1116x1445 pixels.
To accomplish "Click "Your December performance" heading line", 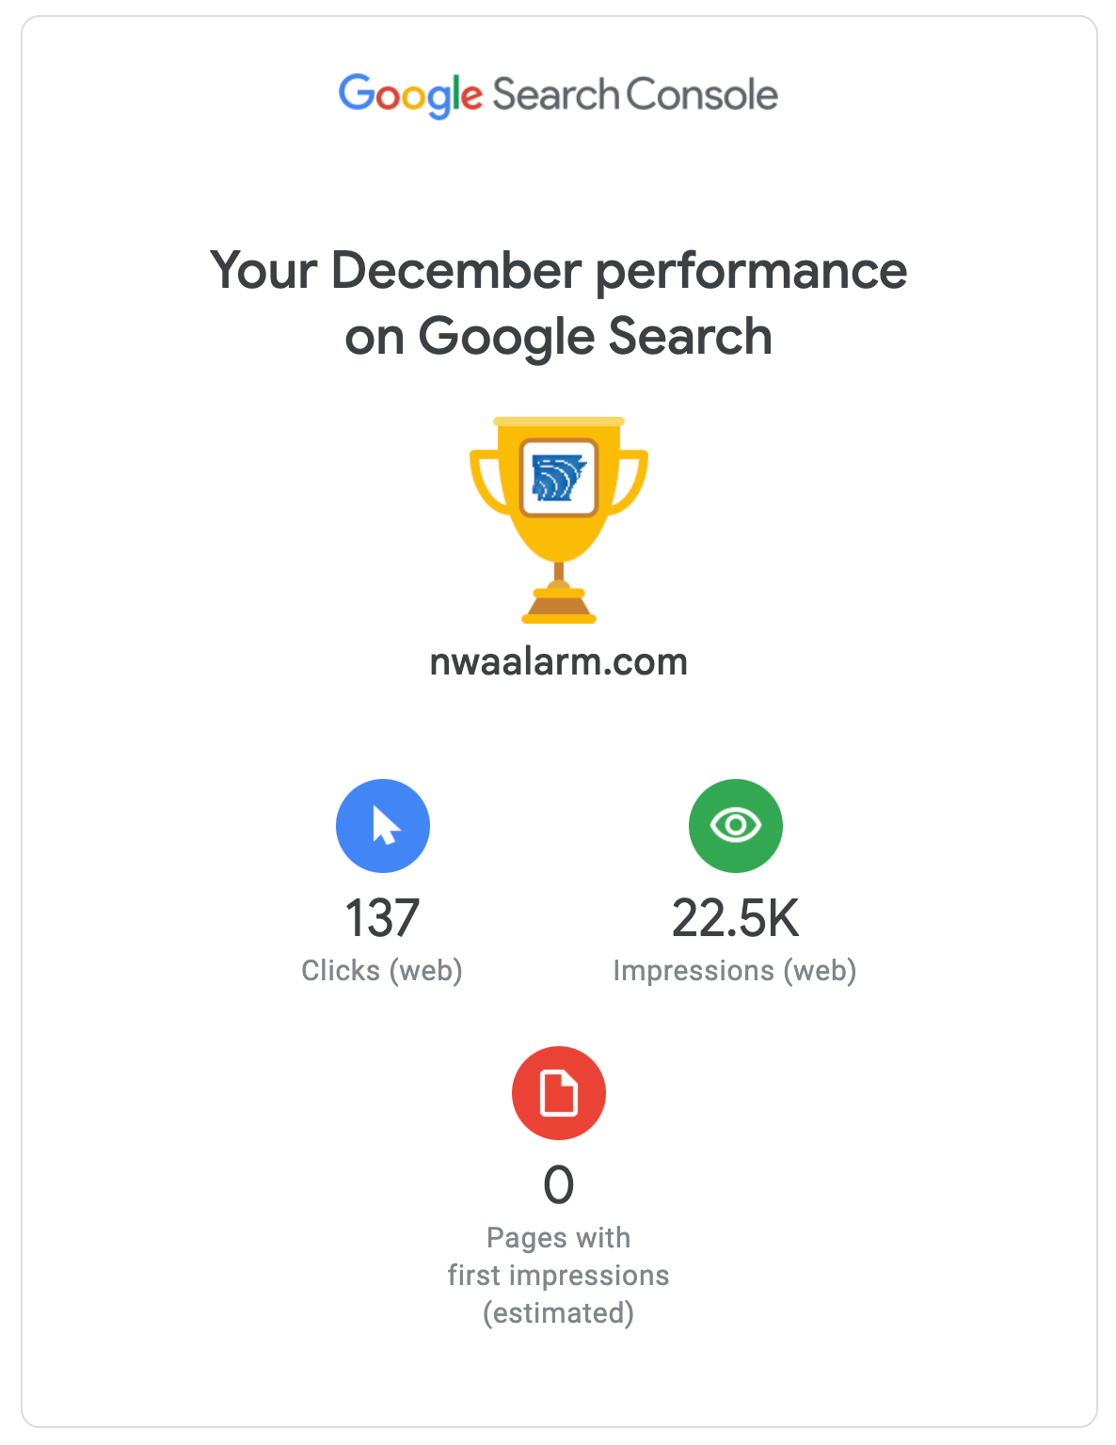I will (x=558, y=271).
